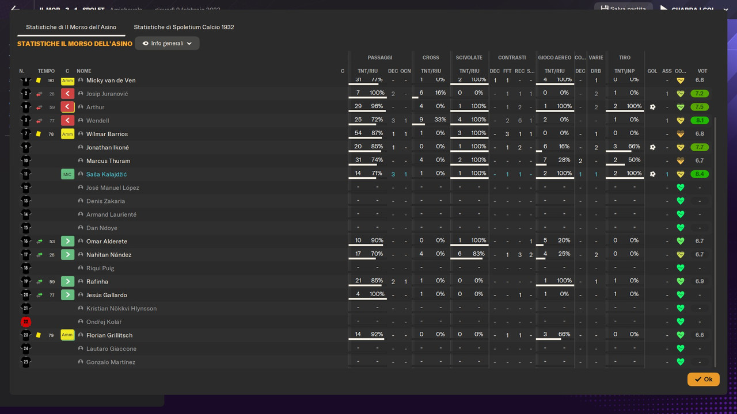Switch to Statistiche di Spoletium Calcio 1932 tab
This screenshot has width=737, height=414.
[x=184, y=27]
